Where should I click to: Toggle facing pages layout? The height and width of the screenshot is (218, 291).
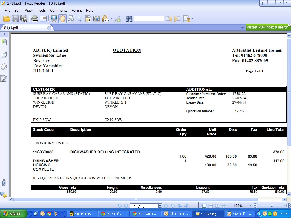tap(217, 206)
